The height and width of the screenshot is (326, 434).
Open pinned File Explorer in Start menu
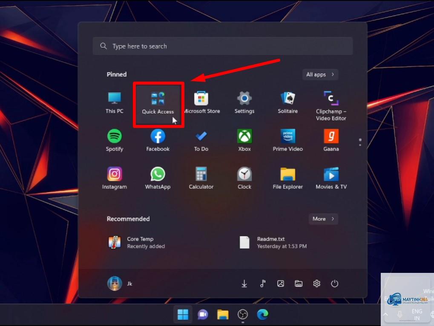tap(288, 179)
